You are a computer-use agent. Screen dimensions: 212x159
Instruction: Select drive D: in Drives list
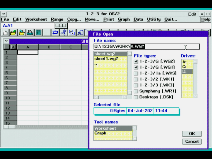(187, 72)
